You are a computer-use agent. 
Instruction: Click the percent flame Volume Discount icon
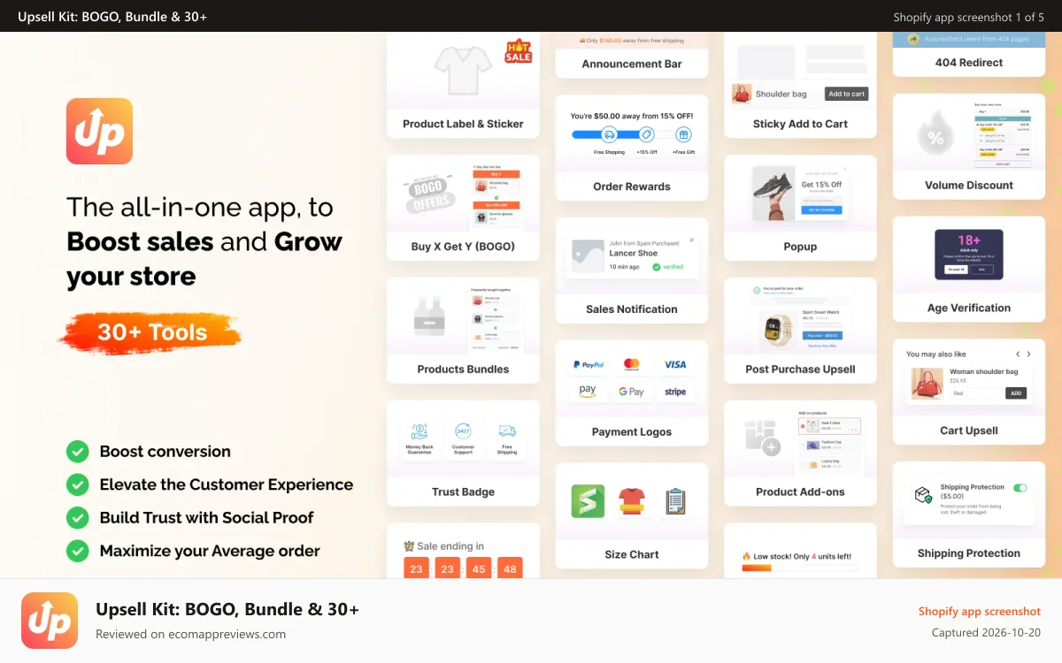(935, 133)
